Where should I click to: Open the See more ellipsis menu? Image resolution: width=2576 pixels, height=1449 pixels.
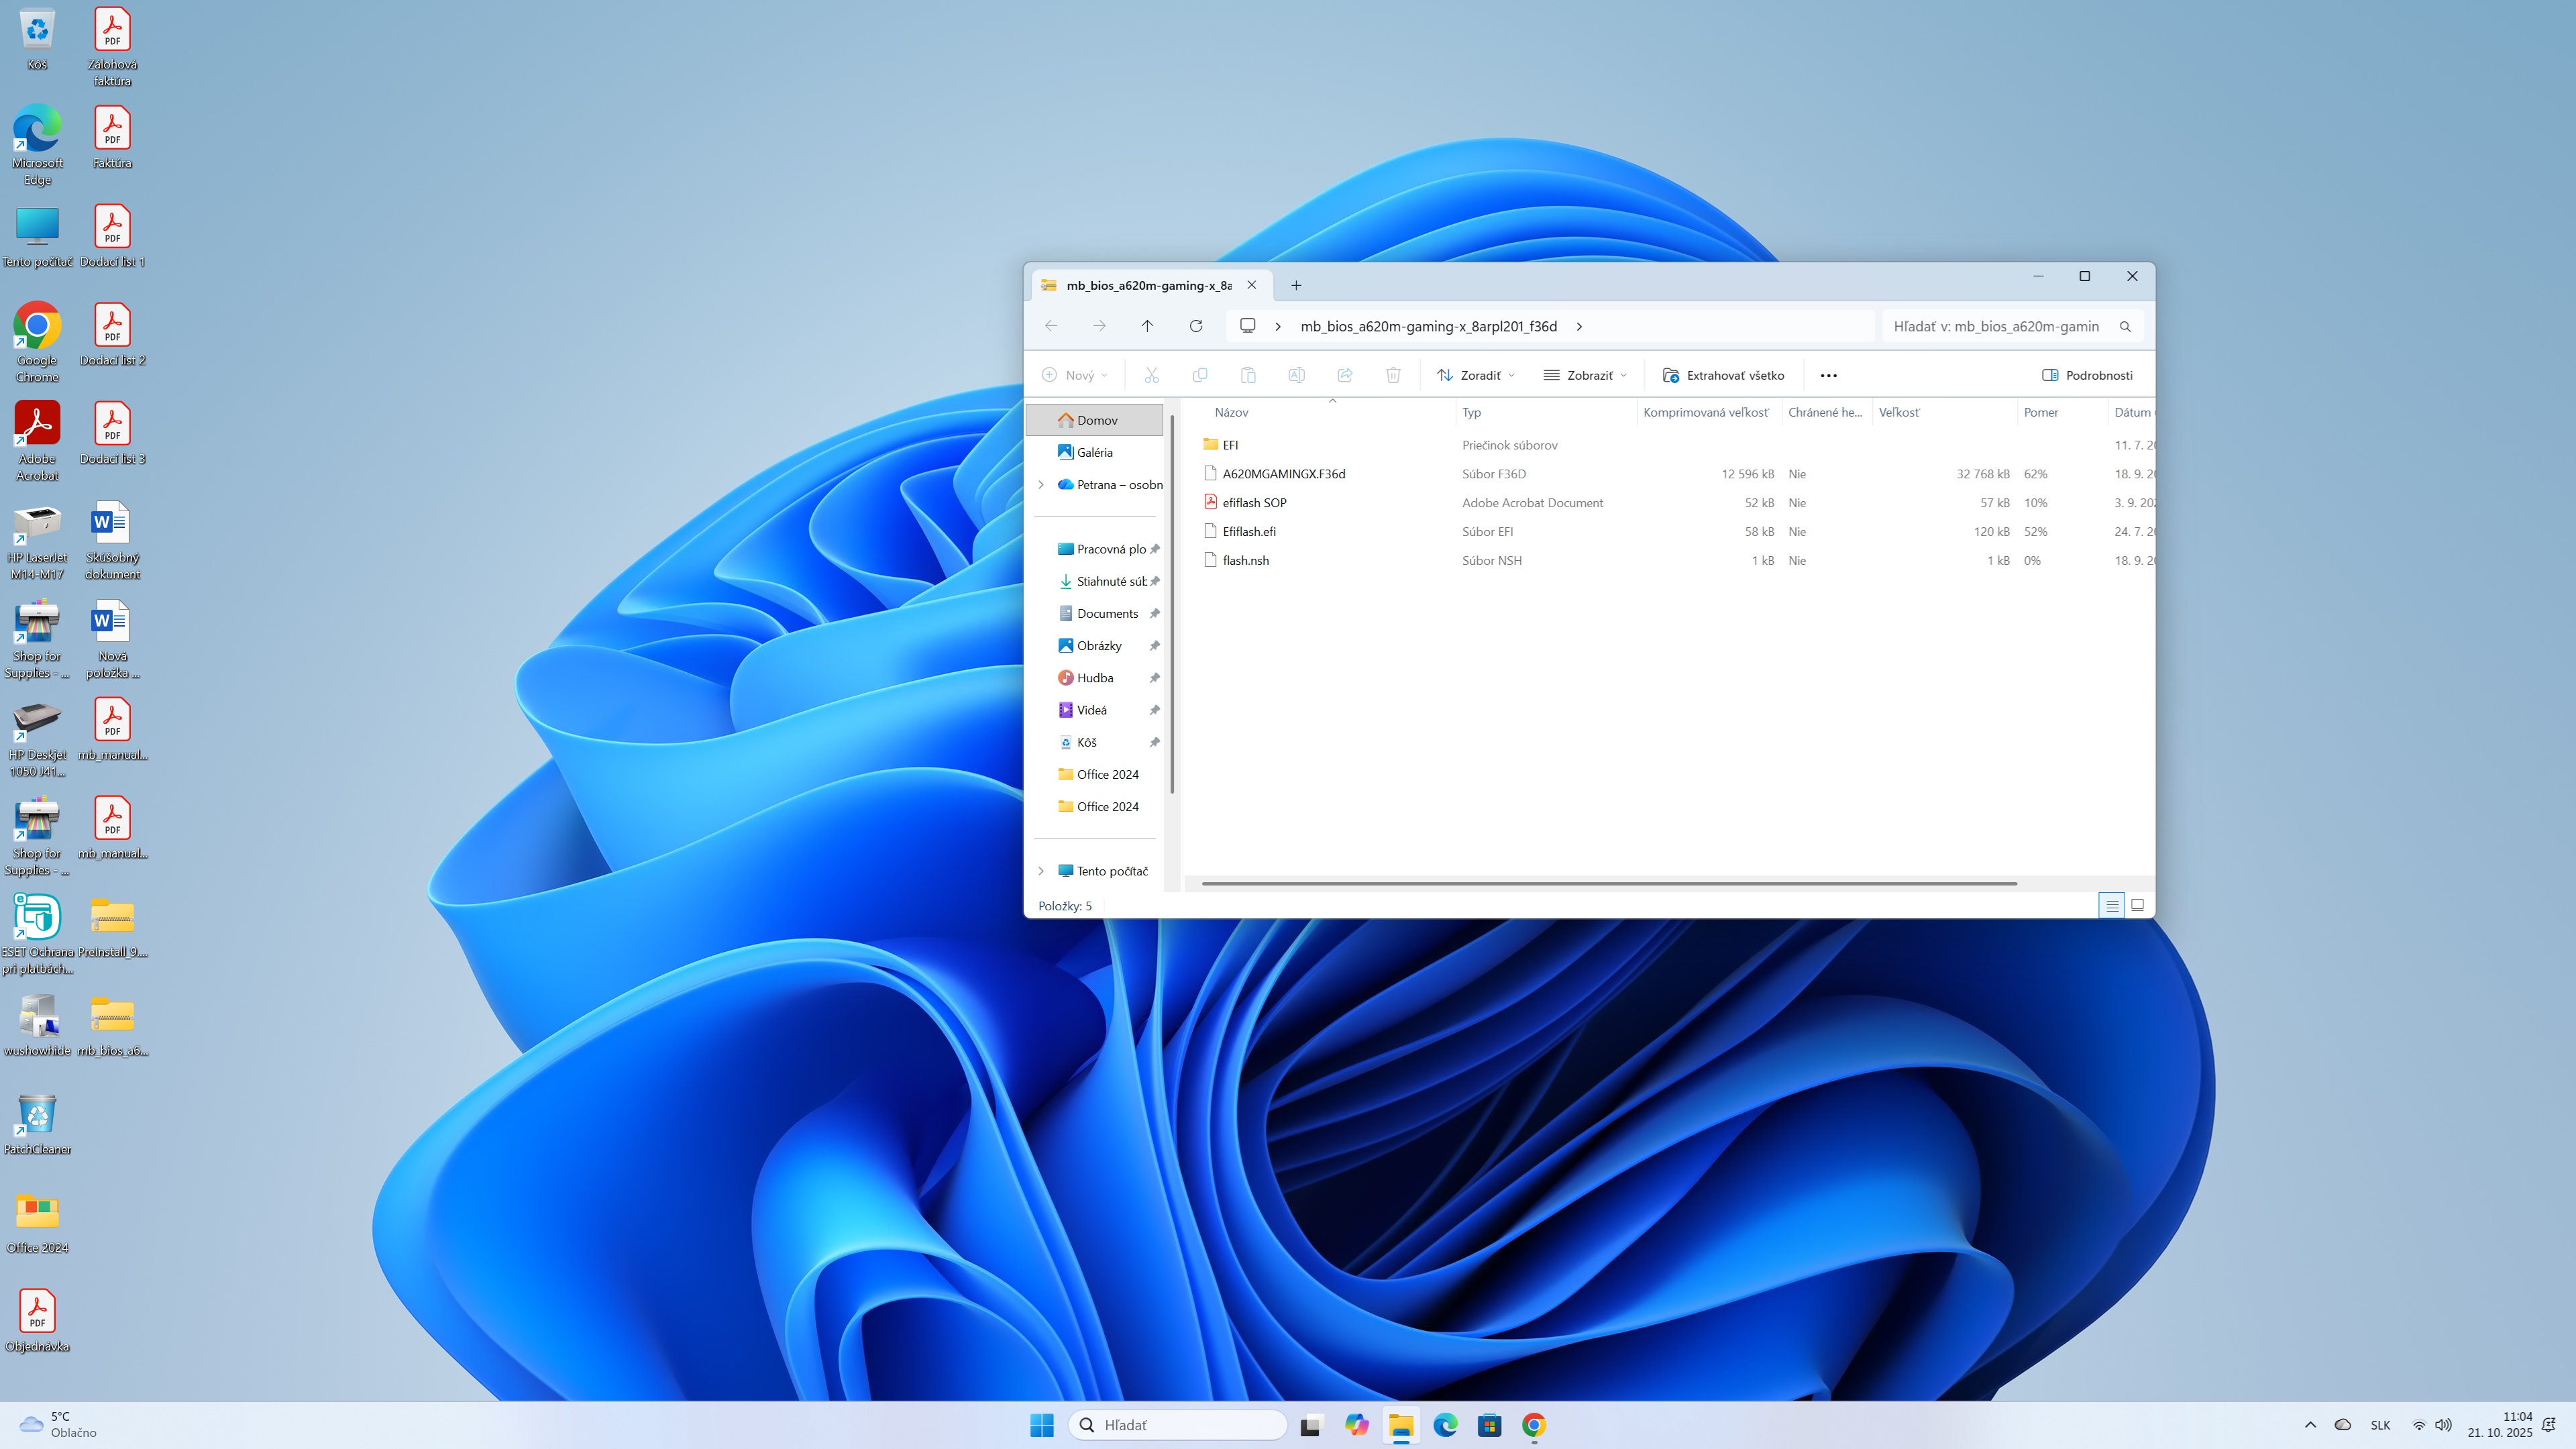coord(1828,375)
